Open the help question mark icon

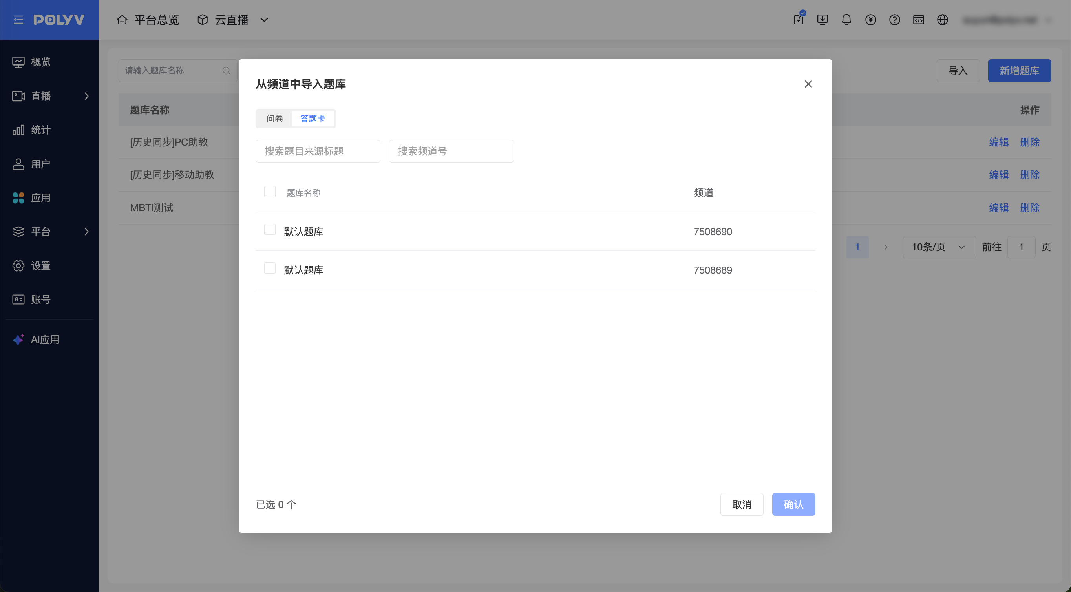pyautogui.click(x=895, y=20)
